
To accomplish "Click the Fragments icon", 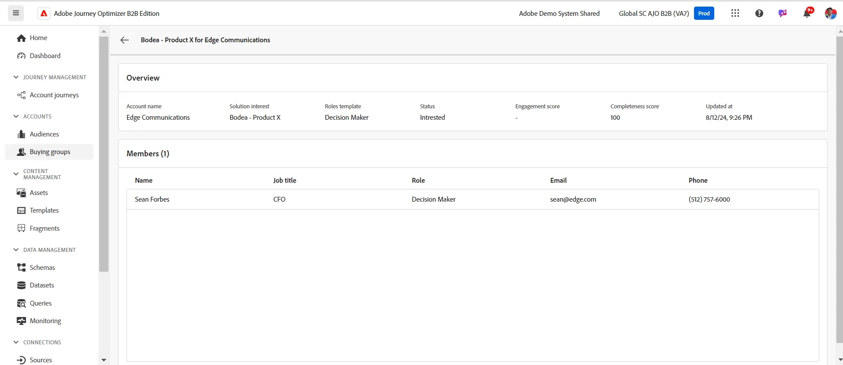I will [x=21, y=228].
